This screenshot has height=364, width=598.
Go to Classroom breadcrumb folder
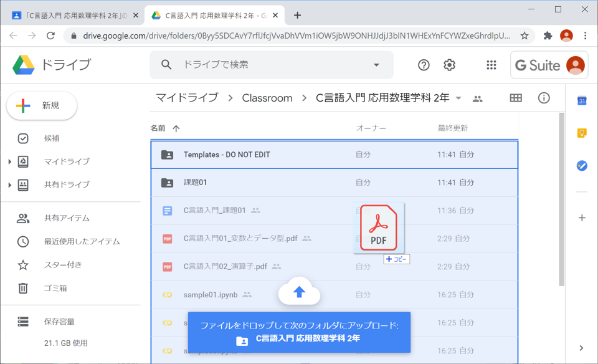pos(267,98)
